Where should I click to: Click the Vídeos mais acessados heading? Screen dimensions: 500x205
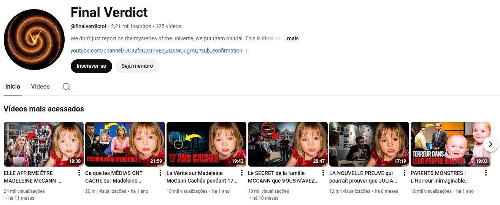(44, 109)
